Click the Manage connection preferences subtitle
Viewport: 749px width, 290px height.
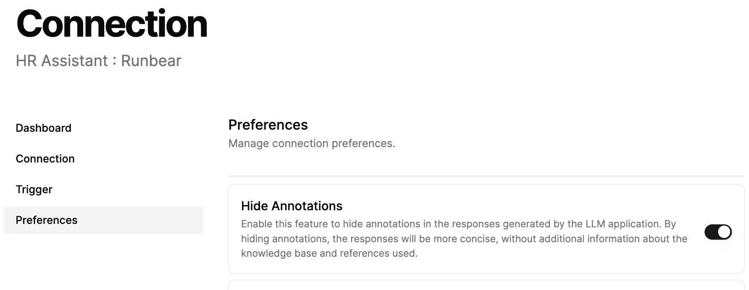coord(312,143)
